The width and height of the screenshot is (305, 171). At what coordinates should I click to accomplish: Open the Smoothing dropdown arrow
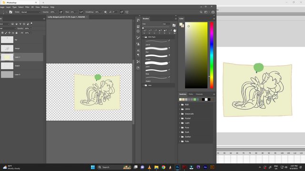pyautogui.click(x=101, y=12)
